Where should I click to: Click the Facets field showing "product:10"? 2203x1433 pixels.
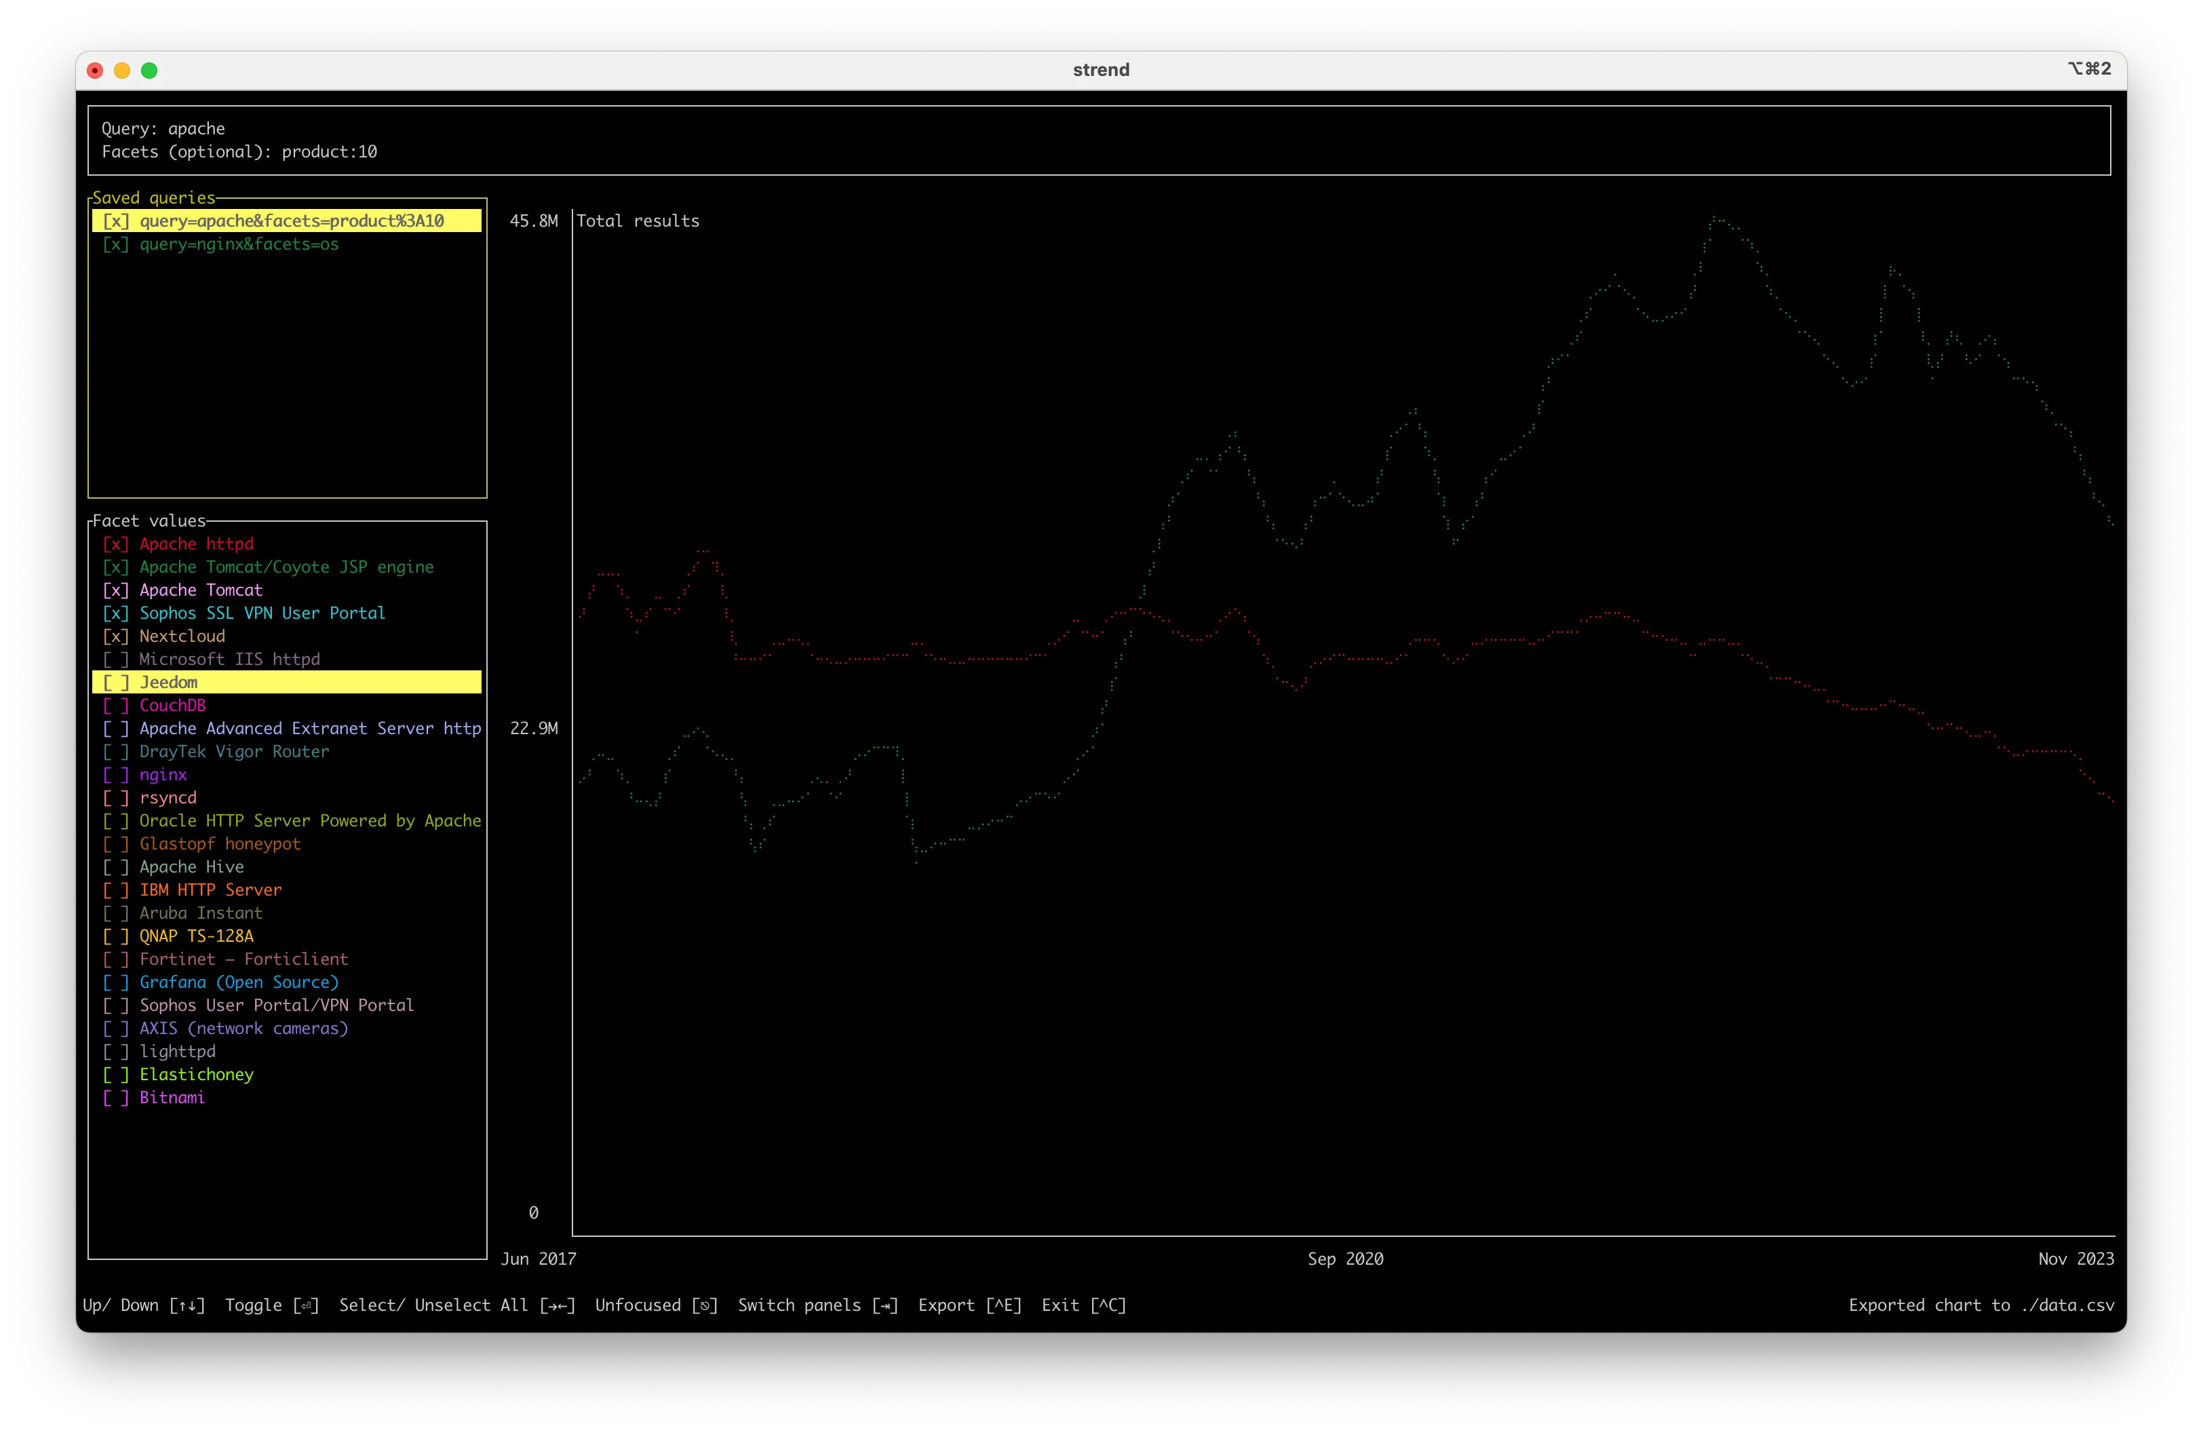tap(328, 151)
